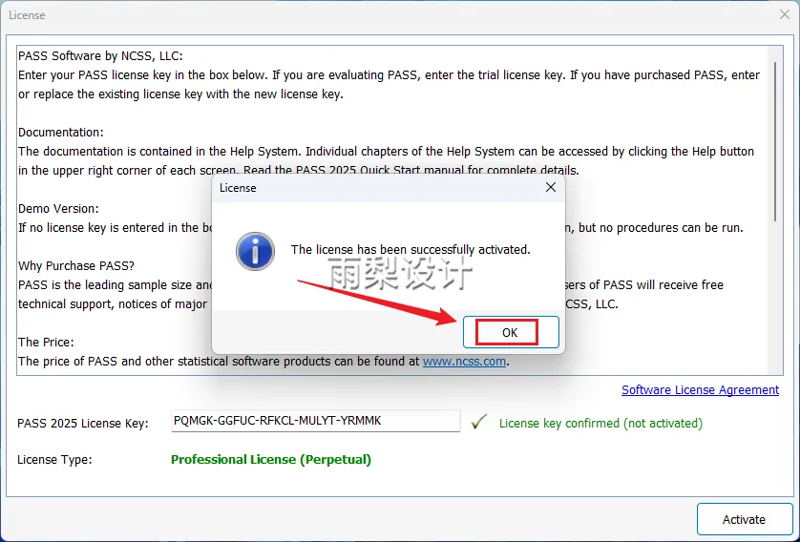The height and width of the screenshot is (542, 800).
Task: Click 'License key confirmed (not activated)' status
Action: point(600,423)
